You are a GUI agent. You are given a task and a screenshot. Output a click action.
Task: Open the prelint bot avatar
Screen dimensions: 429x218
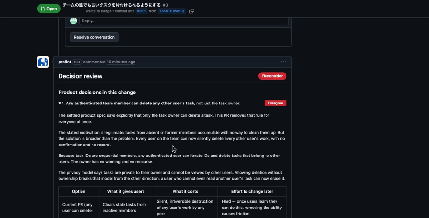[43, 62]
